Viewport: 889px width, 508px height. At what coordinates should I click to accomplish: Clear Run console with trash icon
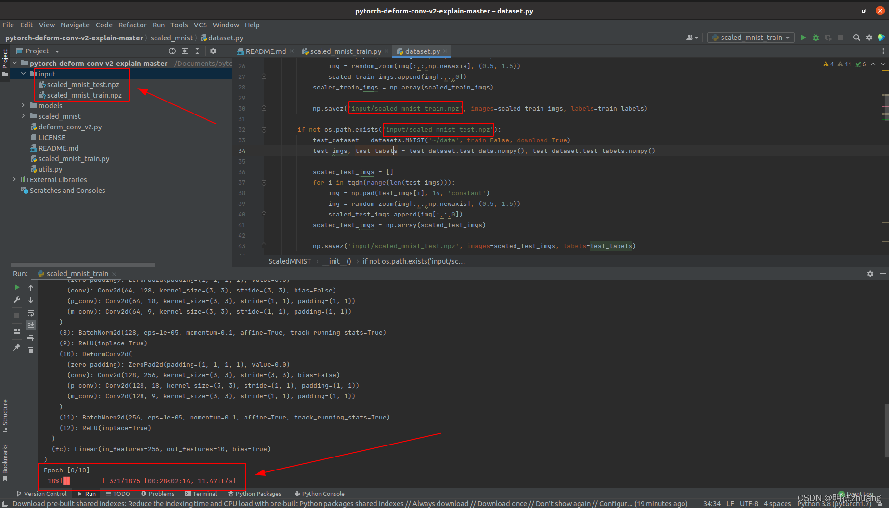point(31,350)
